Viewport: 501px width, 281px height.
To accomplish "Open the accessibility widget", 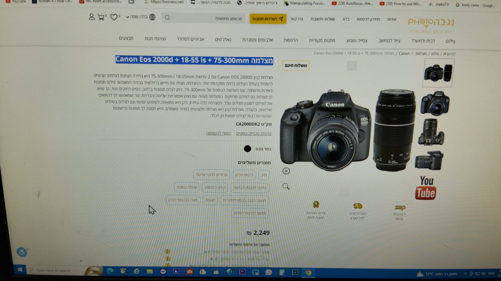I will (x=22, y=252).
